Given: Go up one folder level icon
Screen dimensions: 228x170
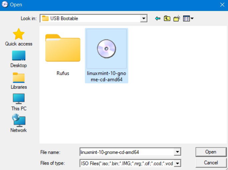Looking at the screenshot, I should click(167, 18).
